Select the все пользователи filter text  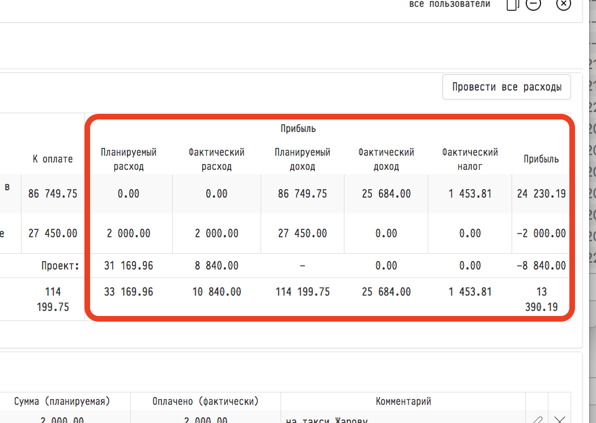tap(449, 5)
